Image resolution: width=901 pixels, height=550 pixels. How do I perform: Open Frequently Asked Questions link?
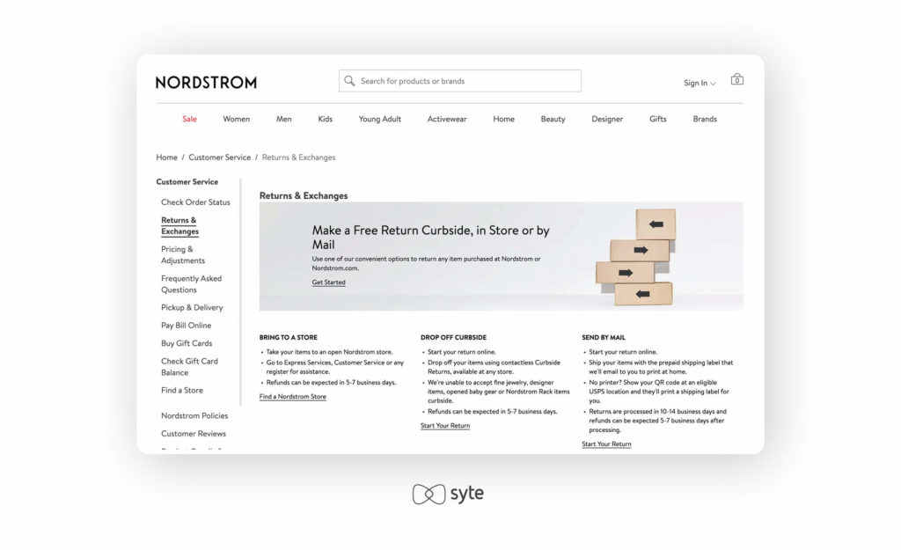point(191,284)
